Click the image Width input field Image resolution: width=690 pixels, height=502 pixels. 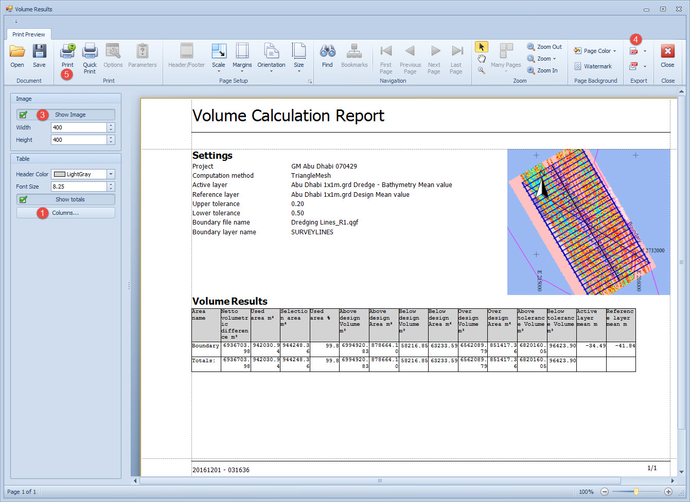[79, 127]
